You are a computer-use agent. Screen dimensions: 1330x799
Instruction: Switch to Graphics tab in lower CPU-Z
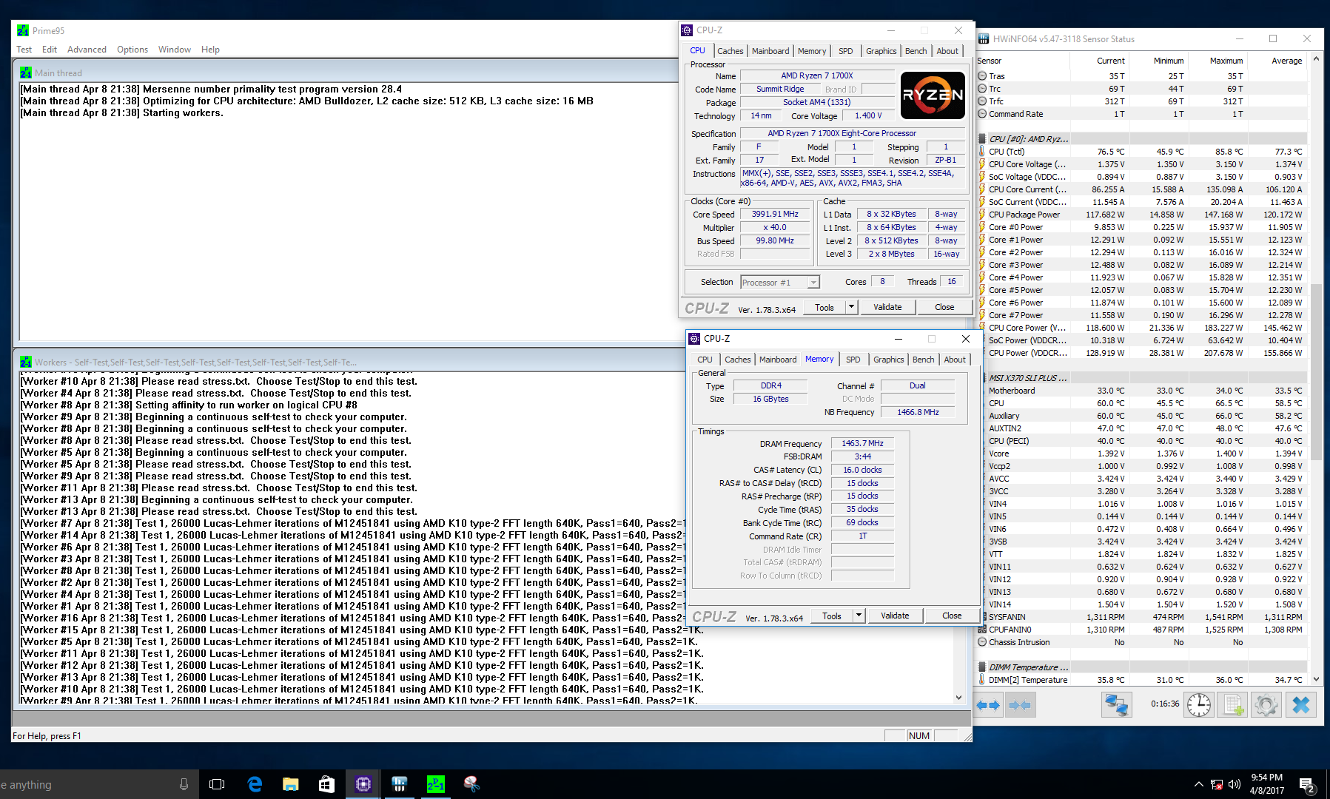888,360
